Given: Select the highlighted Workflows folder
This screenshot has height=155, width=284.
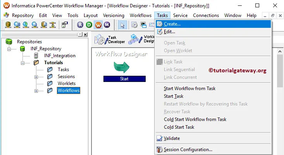Looking at the screenshot, I should [69, 90].
